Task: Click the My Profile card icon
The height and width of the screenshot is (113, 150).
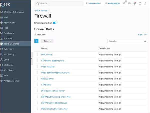Action: click(x=1, y=65)
